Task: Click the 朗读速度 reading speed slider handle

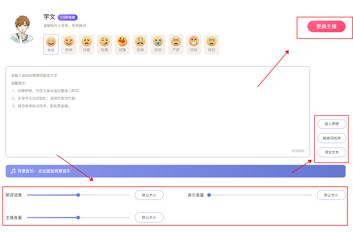Action: (x=78, y=195)
